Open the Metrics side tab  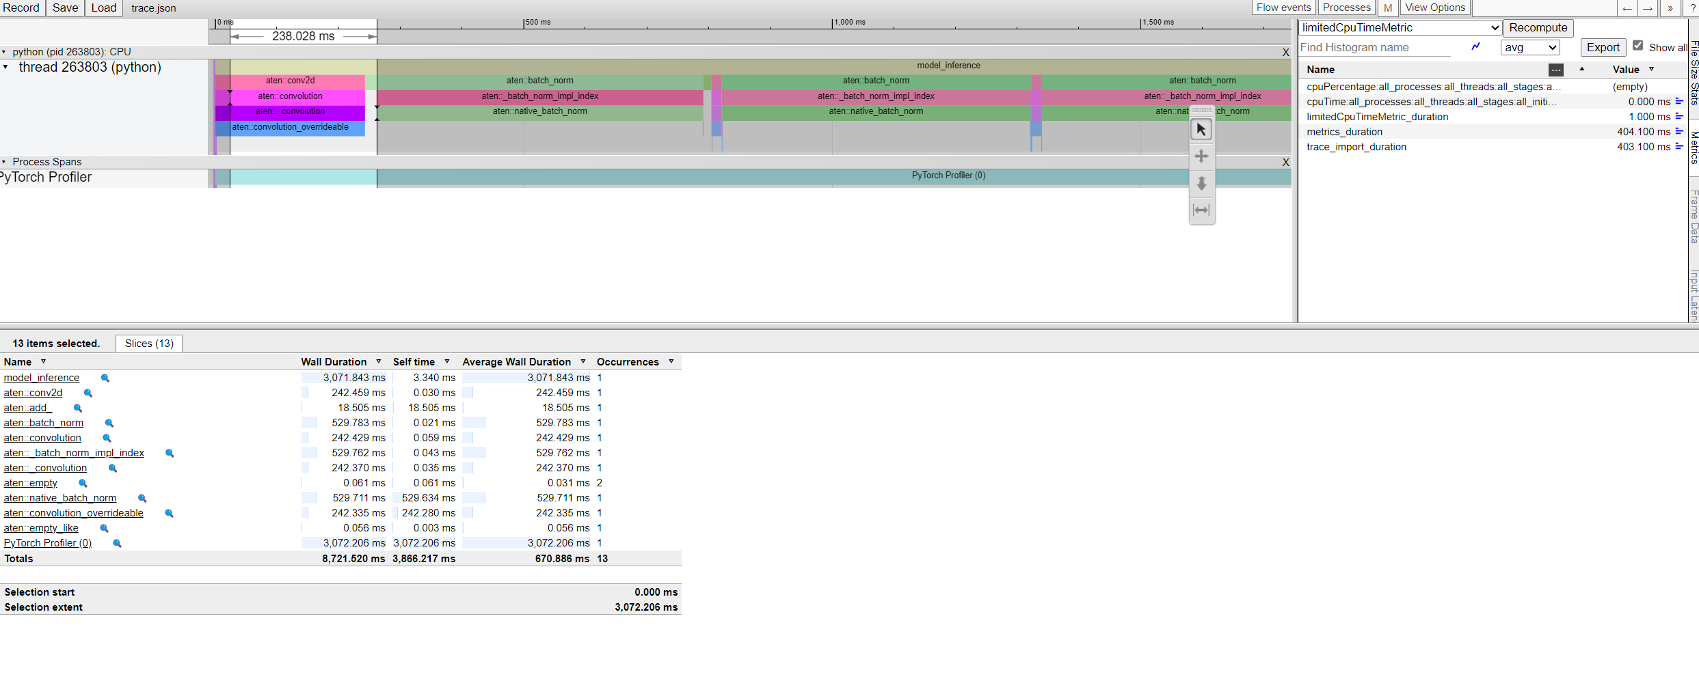point(1694,147)
